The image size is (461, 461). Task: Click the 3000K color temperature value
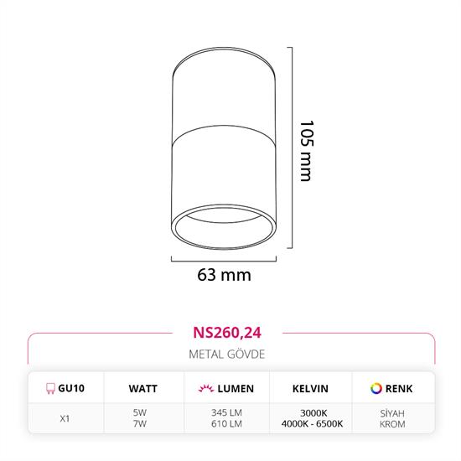tap(313, 413)
